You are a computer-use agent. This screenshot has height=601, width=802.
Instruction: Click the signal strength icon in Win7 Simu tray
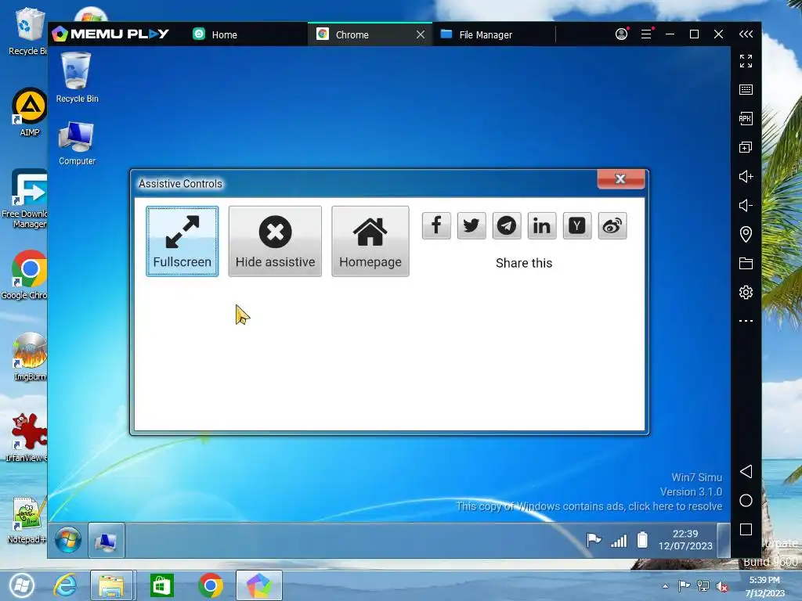(619, 540)
